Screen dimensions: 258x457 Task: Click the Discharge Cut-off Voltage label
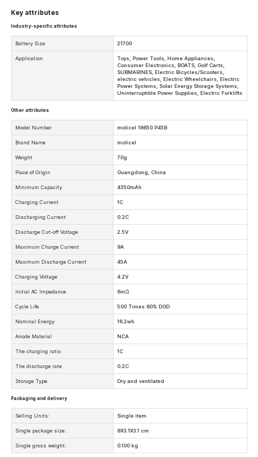click(47, 232)
